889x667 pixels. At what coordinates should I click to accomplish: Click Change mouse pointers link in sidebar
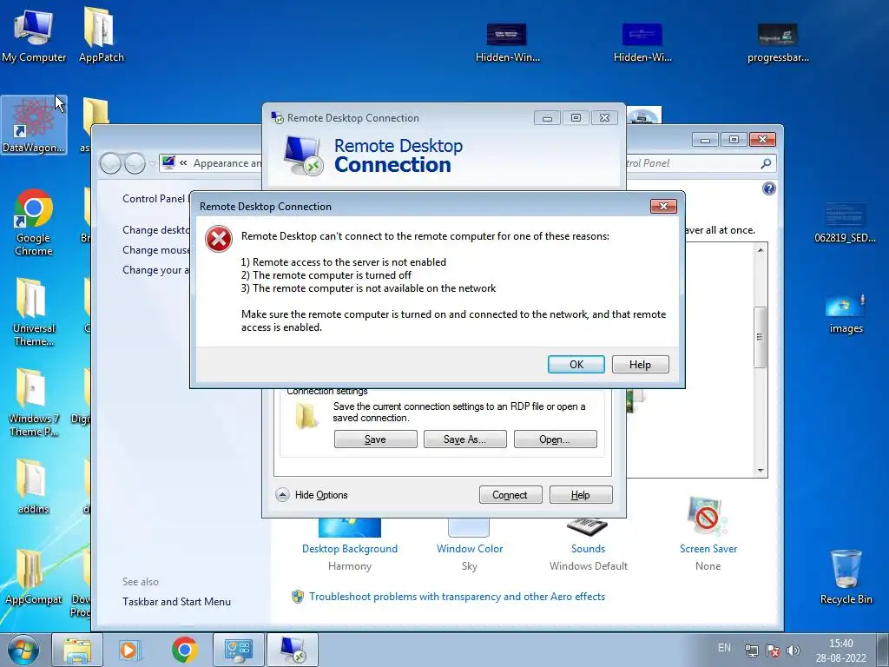pyautogui.click(x=156, y=250)
